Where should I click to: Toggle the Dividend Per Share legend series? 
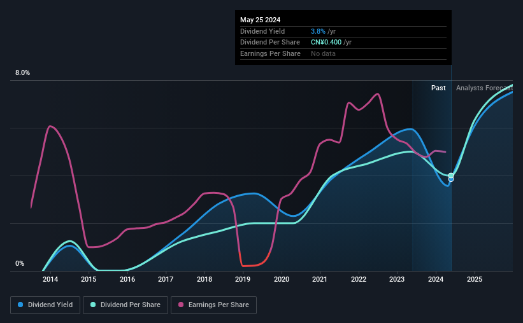[125, 305]
